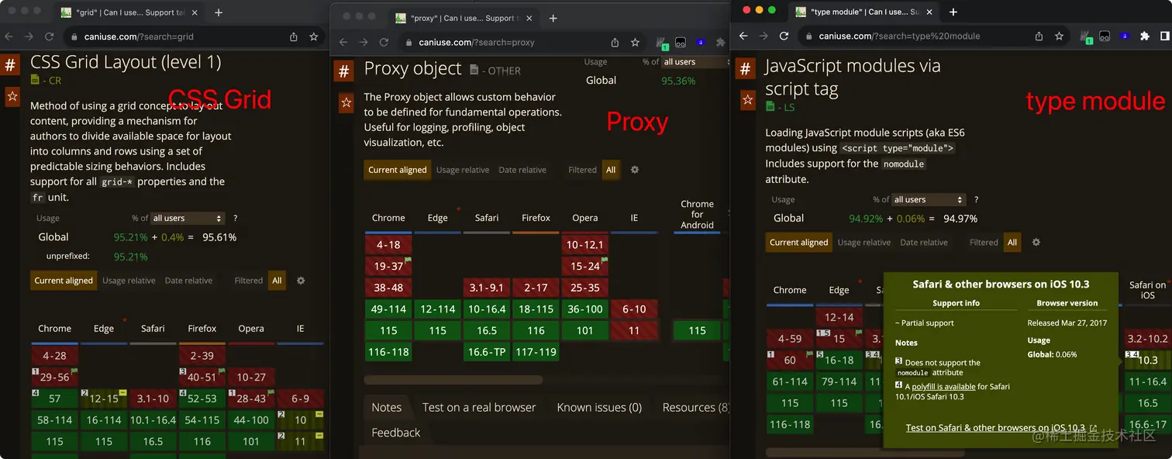Open the Feedback tab in proxy window
The image size is (1172, 459).
[x=395, y=433]
